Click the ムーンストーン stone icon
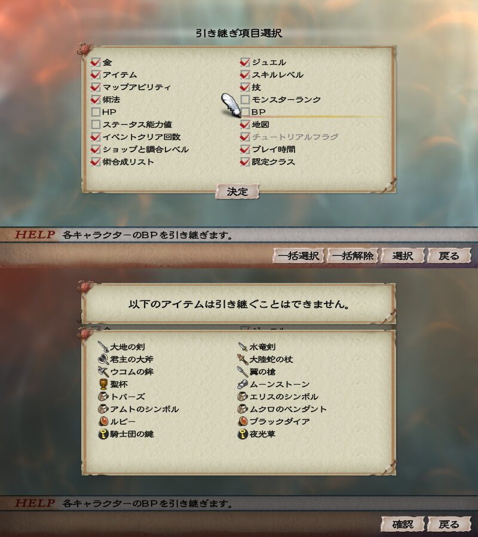 pos(243,384)
